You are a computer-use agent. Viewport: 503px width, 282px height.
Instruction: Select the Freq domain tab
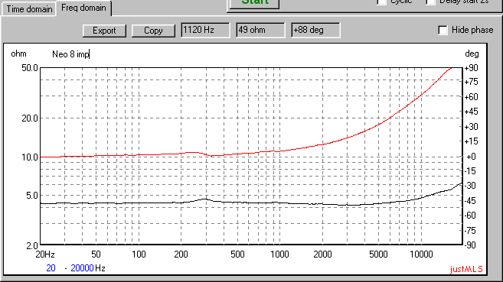pos(83,8)
